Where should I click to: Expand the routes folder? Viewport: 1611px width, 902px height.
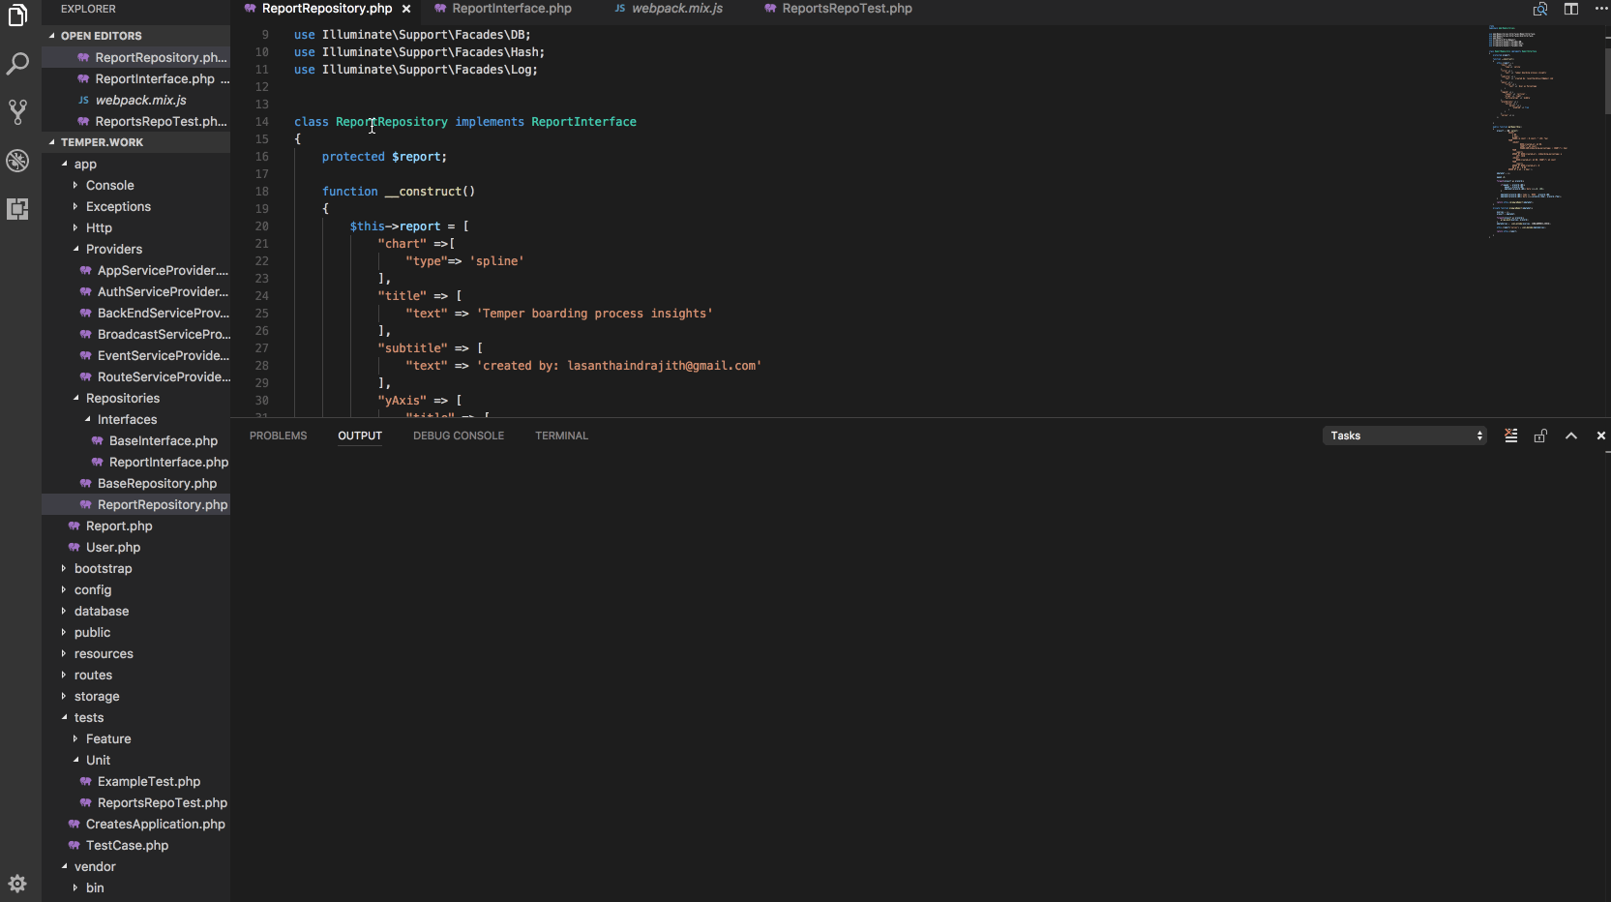tap(135, 676)
